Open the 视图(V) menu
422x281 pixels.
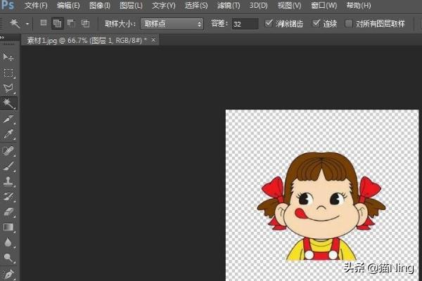289,6
